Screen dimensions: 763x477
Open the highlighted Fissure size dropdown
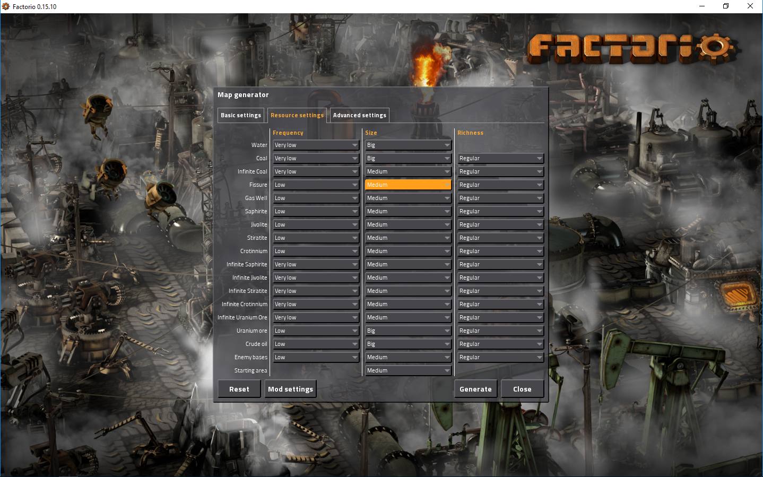(409, 185)
